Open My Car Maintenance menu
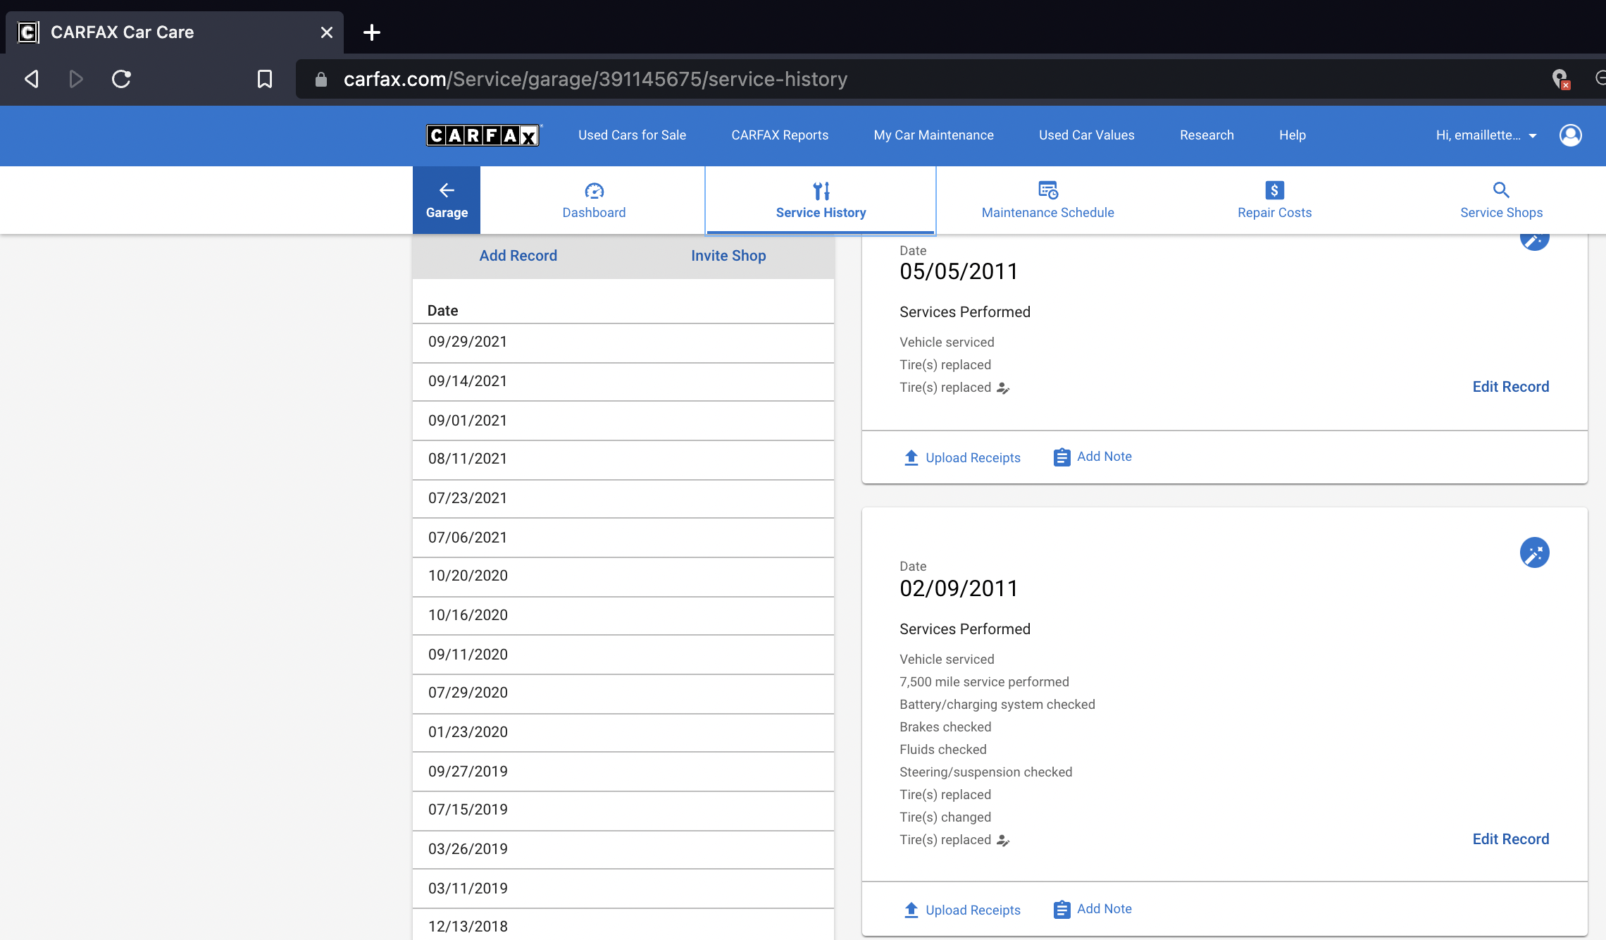 [933, 135]
